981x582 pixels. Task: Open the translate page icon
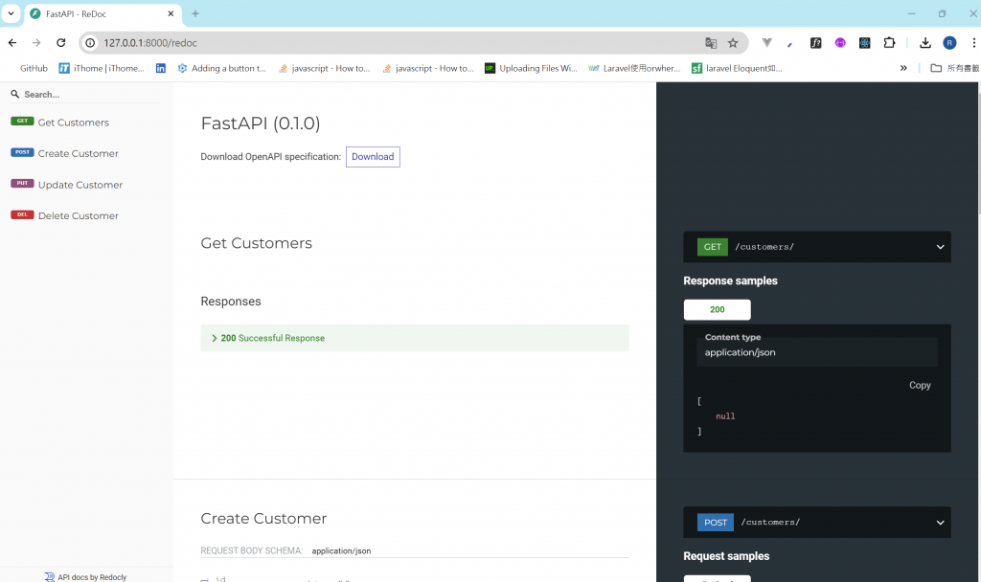click(x=711, y=42)
